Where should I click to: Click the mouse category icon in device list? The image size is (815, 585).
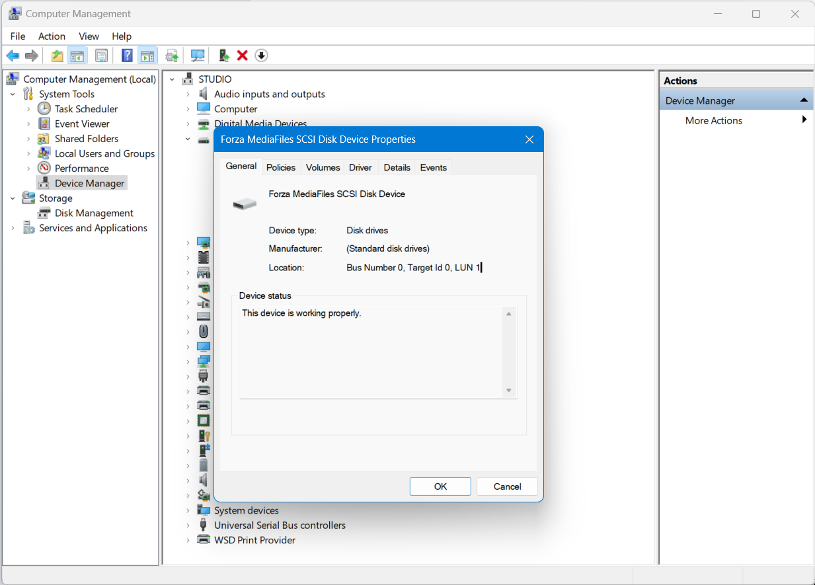[204, 331]
